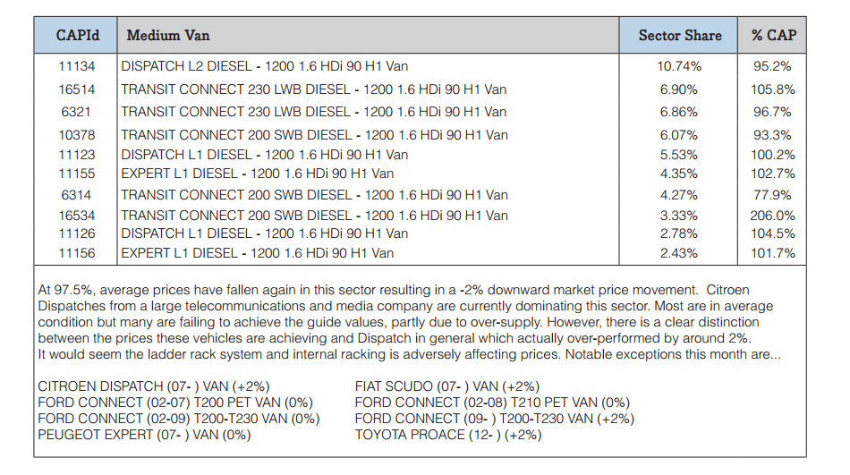Select FORD CONNECT (02-08) T210 PET VAN entry
Image resolution: width=850 pixels, height=475 pixels.
tap(492, 403)
